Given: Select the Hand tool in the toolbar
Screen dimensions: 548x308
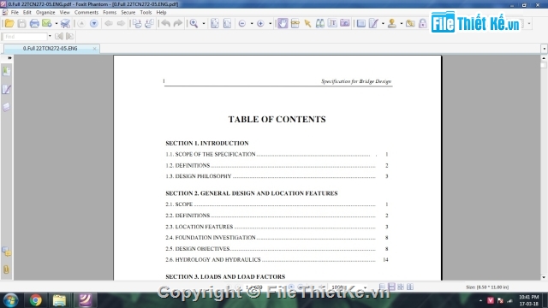Looking at the screenshot, I should 283,23.
